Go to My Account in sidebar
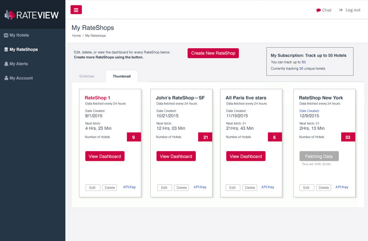The height and width of the screenshot is (241, 368). coord(21,78)
